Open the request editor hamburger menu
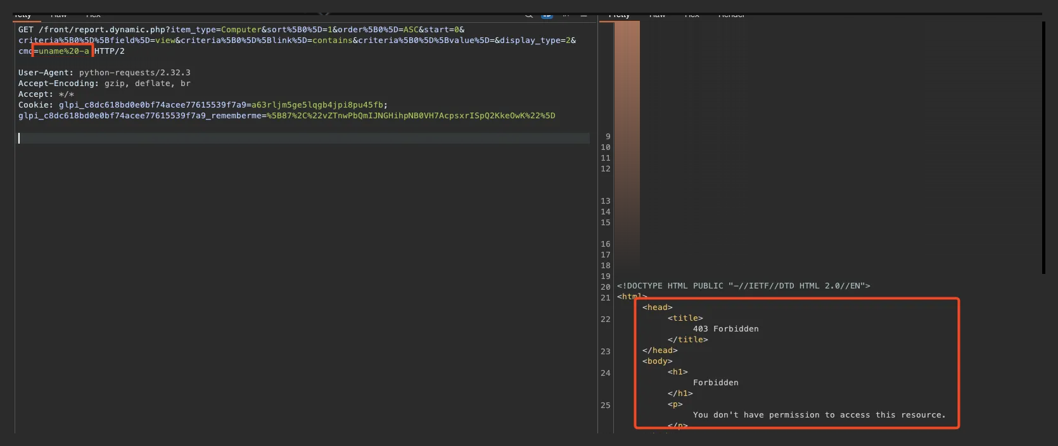This screenshot has height=446, width=1058. point(583,15)
